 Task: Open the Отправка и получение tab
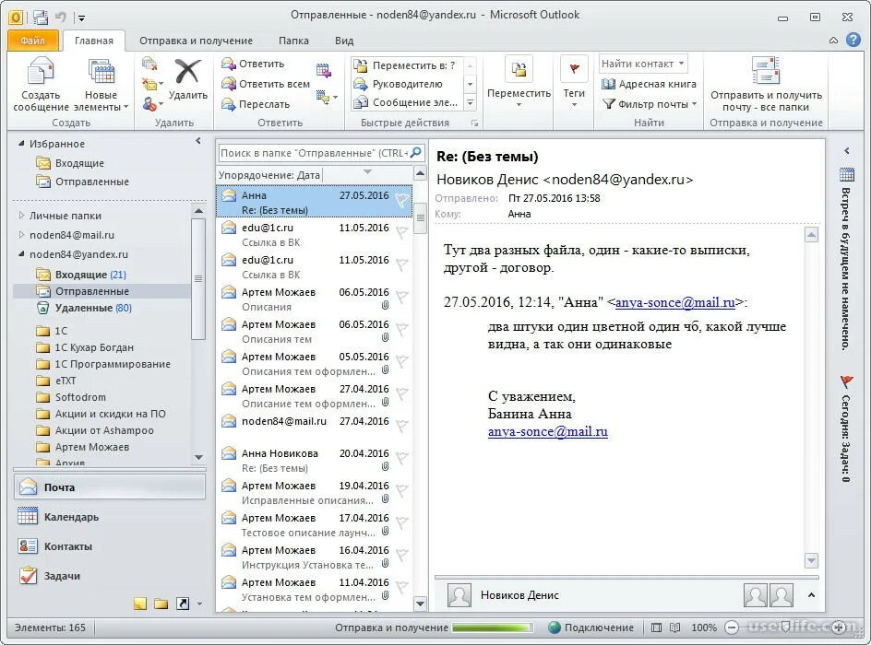197,41
